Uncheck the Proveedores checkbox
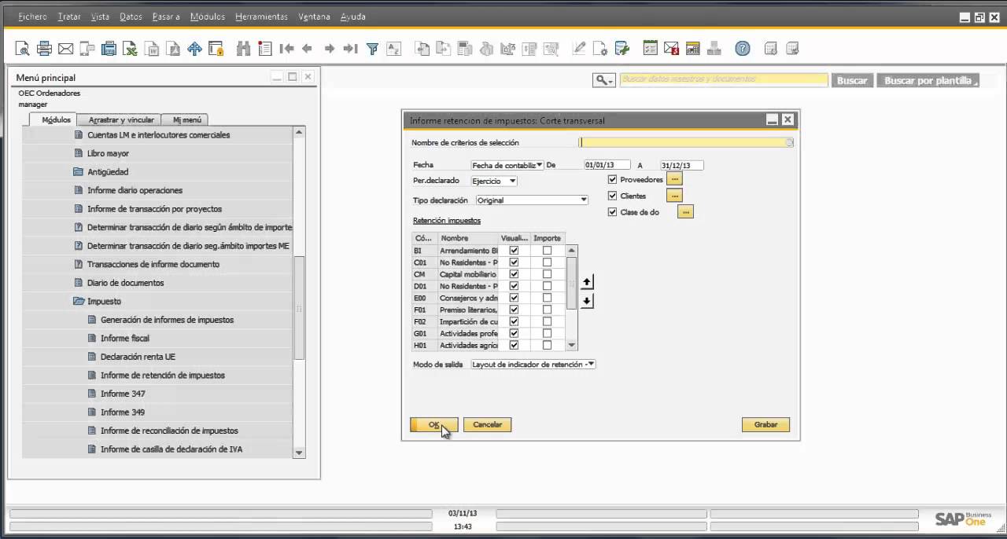The image size is (1007, 539). point(613,179)
